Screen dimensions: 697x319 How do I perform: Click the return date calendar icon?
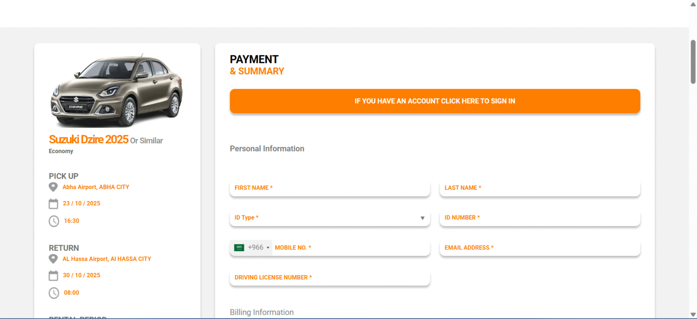[x=53, y=275]
